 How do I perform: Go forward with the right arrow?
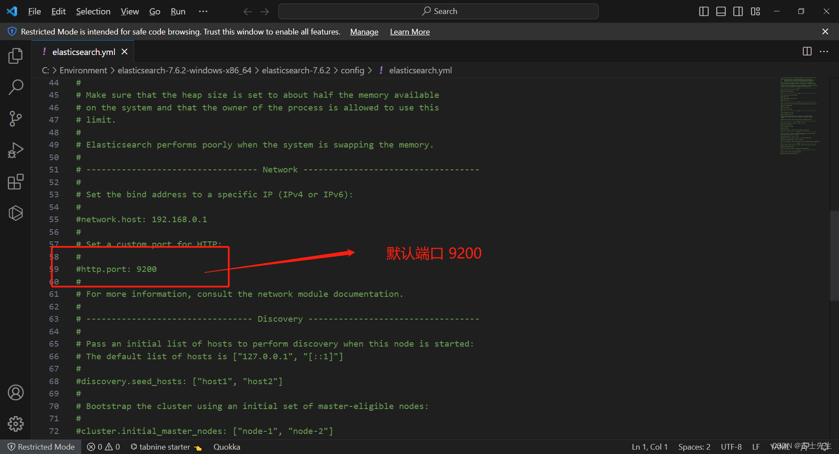pos(265,12)
